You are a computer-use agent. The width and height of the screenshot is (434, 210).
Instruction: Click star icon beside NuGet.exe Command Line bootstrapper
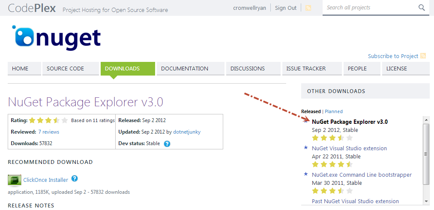pyautogui.click(x=305, y=175)
